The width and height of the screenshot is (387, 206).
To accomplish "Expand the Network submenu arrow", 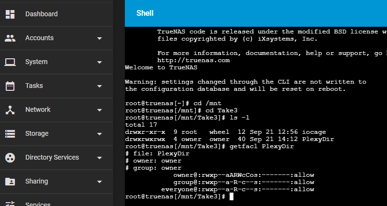I will (100, 110).
